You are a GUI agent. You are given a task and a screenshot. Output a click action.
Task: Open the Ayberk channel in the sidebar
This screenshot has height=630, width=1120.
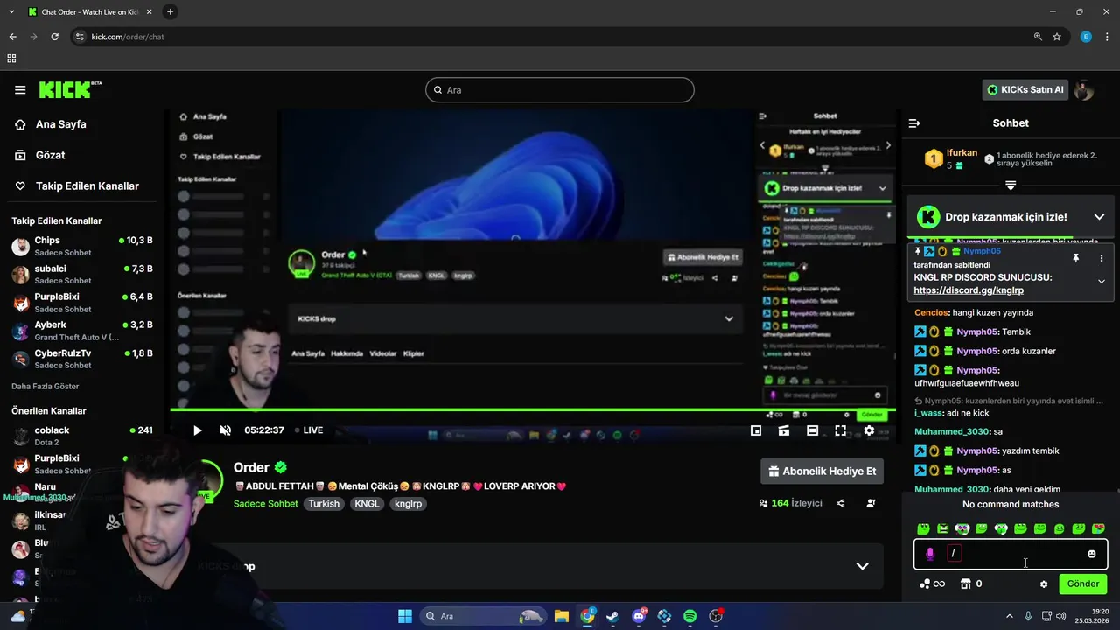[82, 331]
